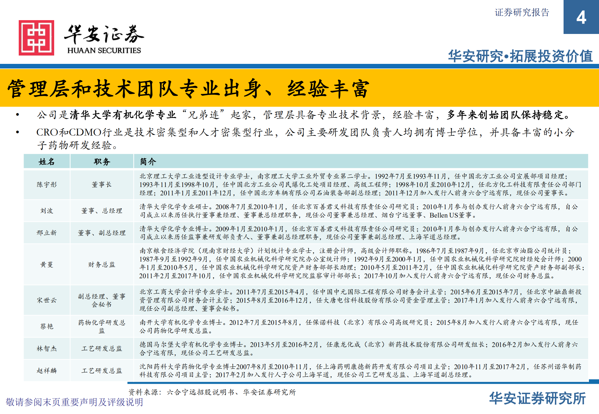Viewport: 599px width, 414px height.
Task: Click the 资料来源 source note text
Action: click(212, 392)
